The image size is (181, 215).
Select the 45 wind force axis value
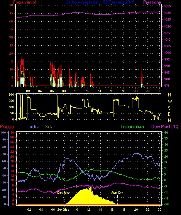point(11,13)
